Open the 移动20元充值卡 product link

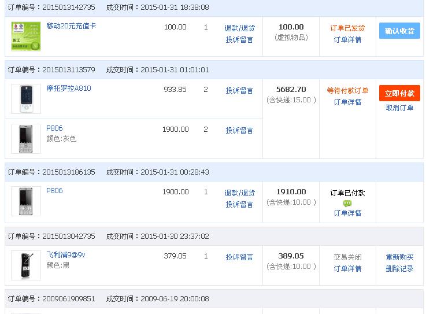pyautogui.click(x=71, y=26)
